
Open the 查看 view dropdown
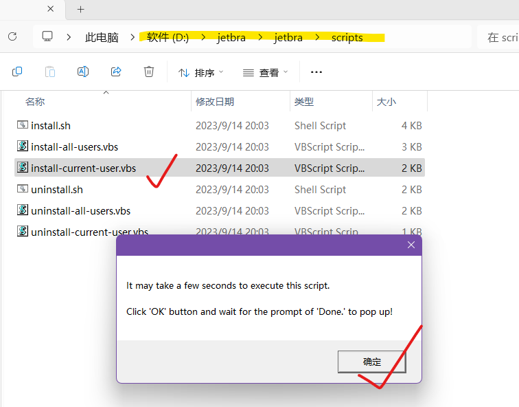pos(265,72)
